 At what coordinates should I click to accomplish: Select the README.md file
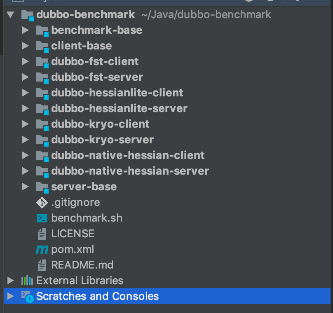click(82, 265)
